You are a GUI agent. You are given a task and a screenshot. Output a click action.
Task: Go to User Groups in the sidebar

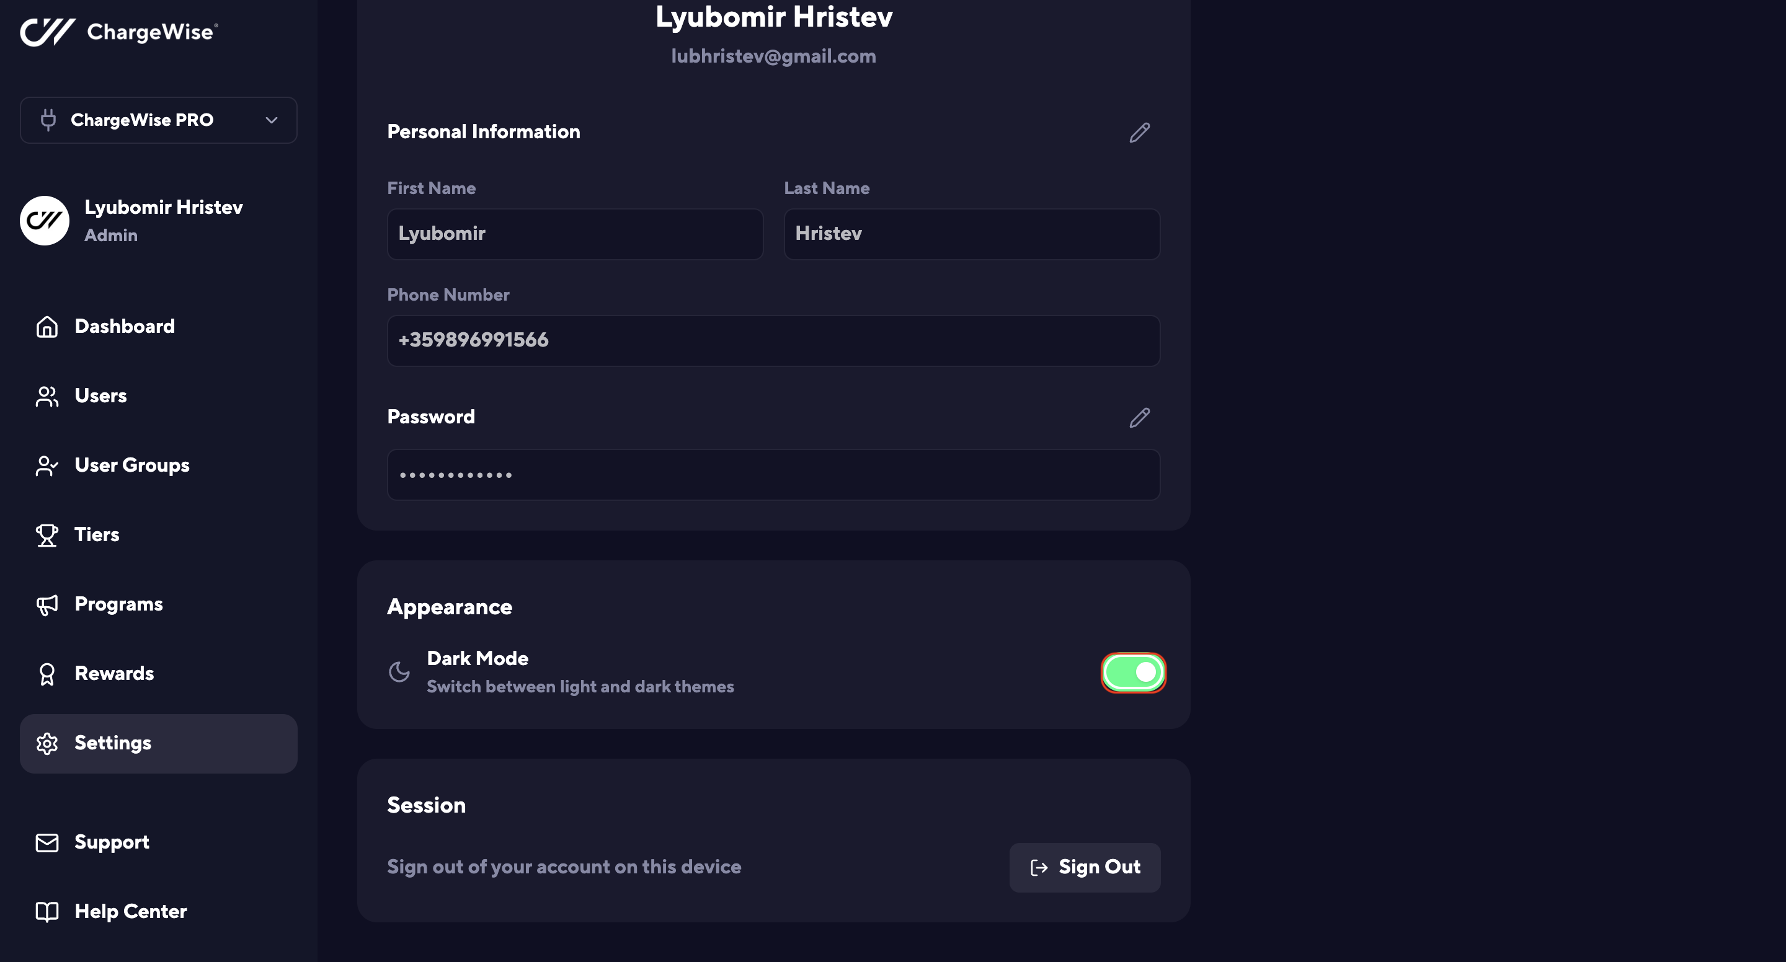pyautogui.click(x=131, y=465)
